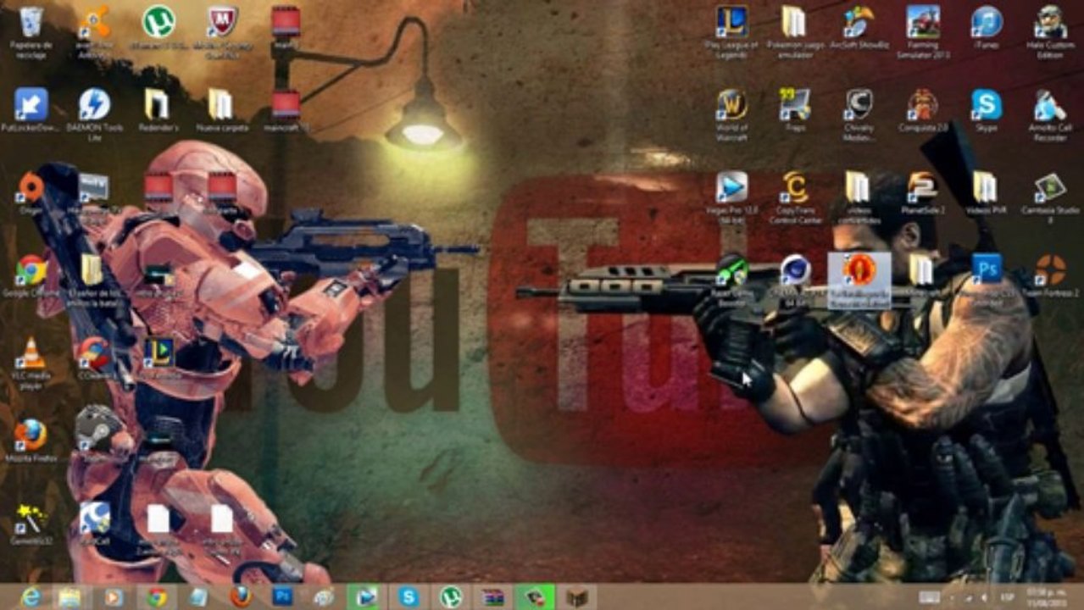Open File Explorer from the taskbar
The image size is (1084, 610).
coord(71,596)
